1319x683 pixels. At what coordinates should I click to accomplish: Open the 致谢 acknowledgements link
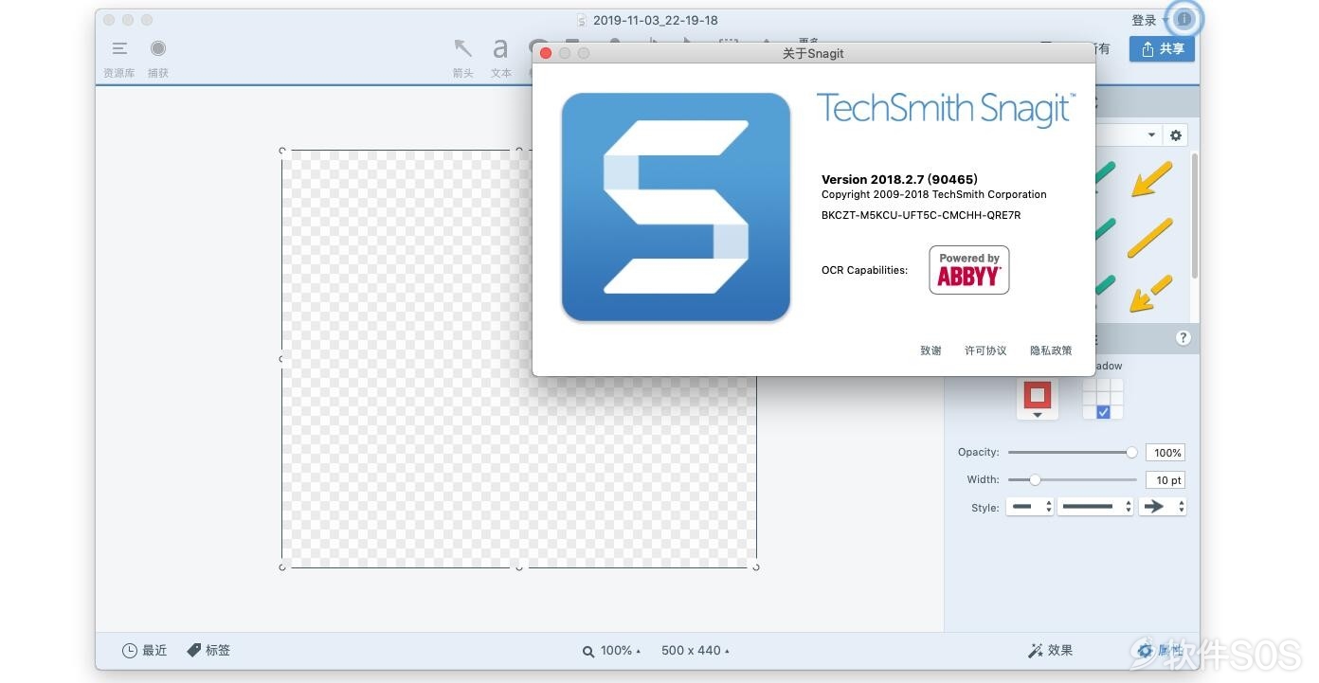pos(931,350)
